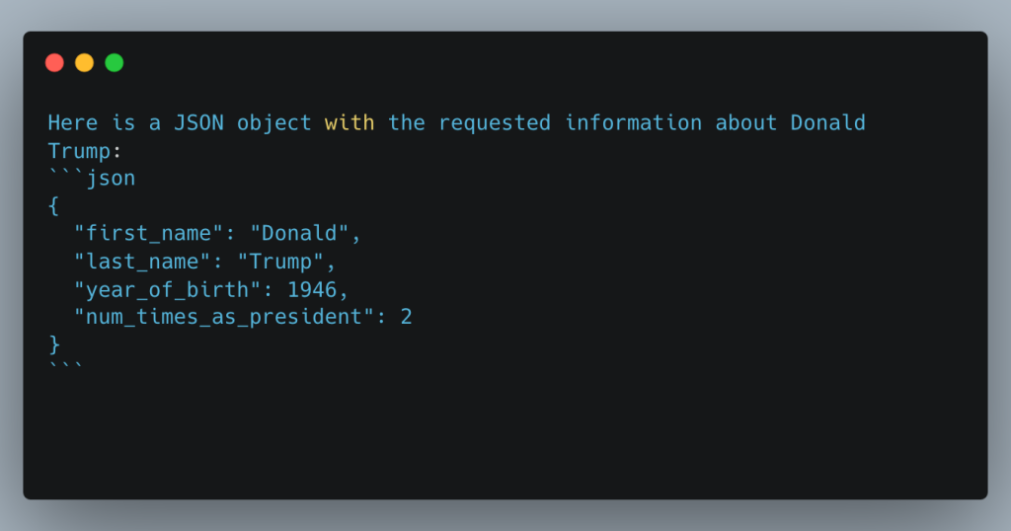This screenshot has width=1011, height=531.
Task: Click the word "Donald" ending the first line
Action: pyautogui.click(x=828, y=122)
